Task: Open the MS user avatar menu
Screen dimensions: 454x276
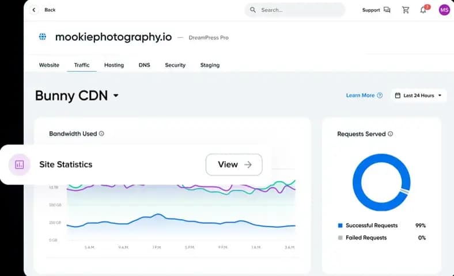Action: [x=444, y=10]
